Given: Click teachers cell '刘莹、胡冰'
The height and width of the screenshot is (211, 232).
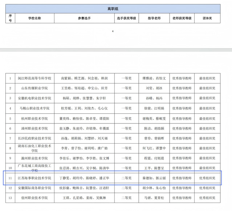Looking at the screenshot, I should pyautogui.click(x=154, y=88).
